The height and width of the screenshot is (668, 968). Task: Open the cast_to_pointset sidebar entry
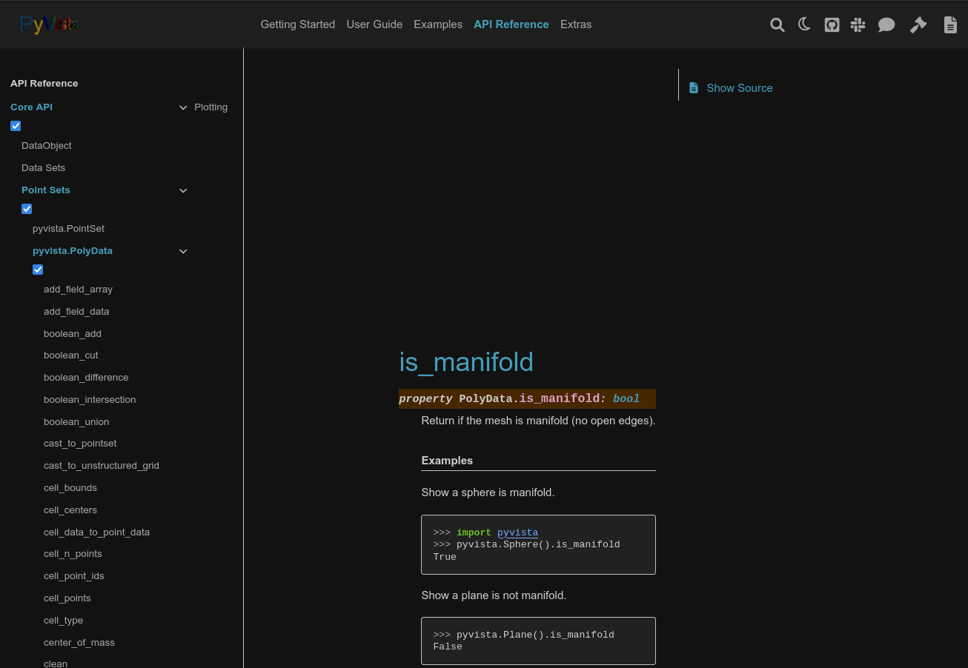(x=80, y=443)
